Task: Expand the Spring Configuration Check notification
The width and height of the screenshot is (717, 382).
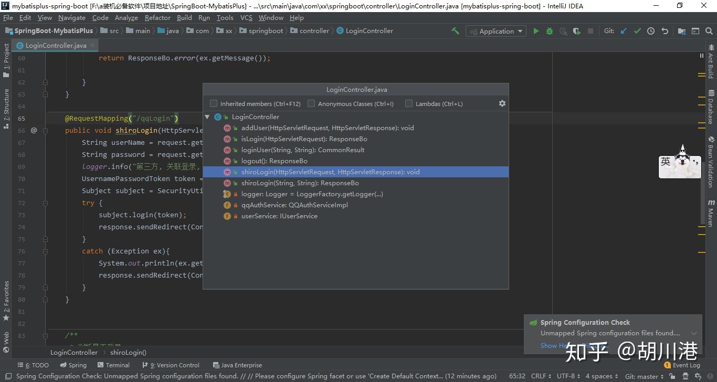Action: point(694,333)
